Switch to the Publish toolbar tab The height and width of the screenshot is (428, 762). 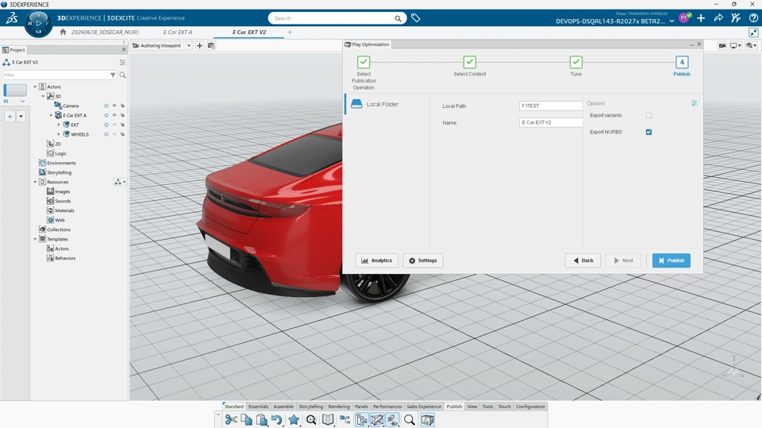454,407
